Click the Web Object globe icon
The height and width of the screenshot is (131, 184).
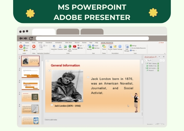pos(70,46)
